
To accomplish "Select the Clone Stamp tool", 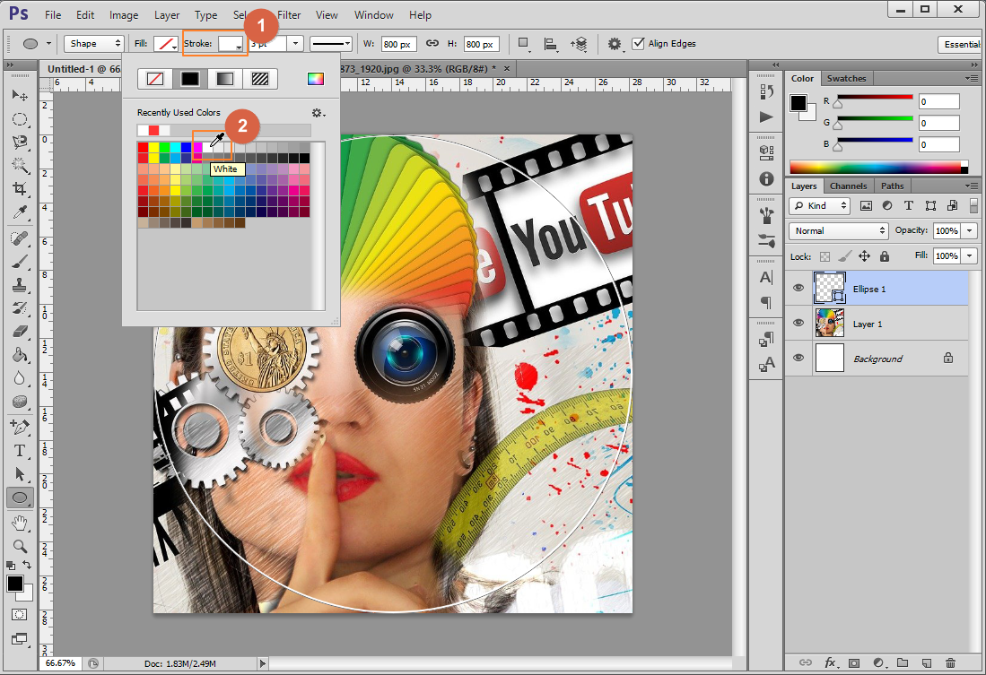I will [20, 285].
